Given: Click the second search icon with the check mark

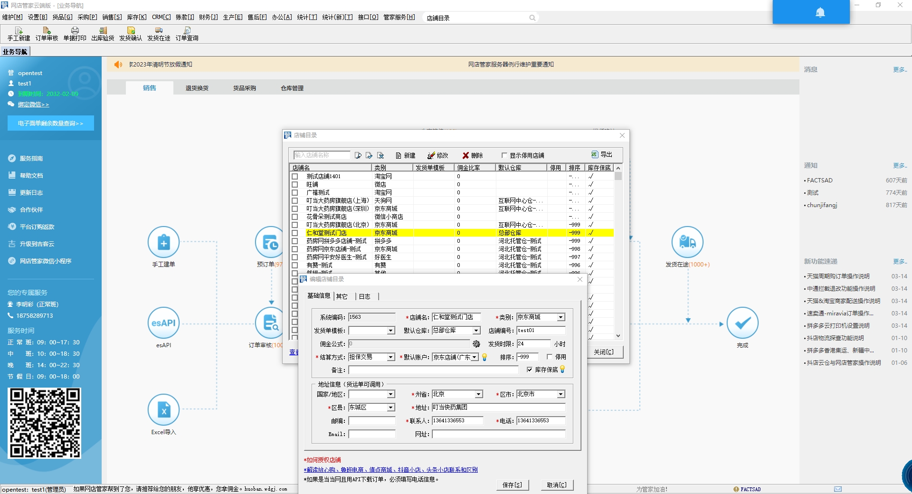Looking at the screenshot, I should [369, 155].
